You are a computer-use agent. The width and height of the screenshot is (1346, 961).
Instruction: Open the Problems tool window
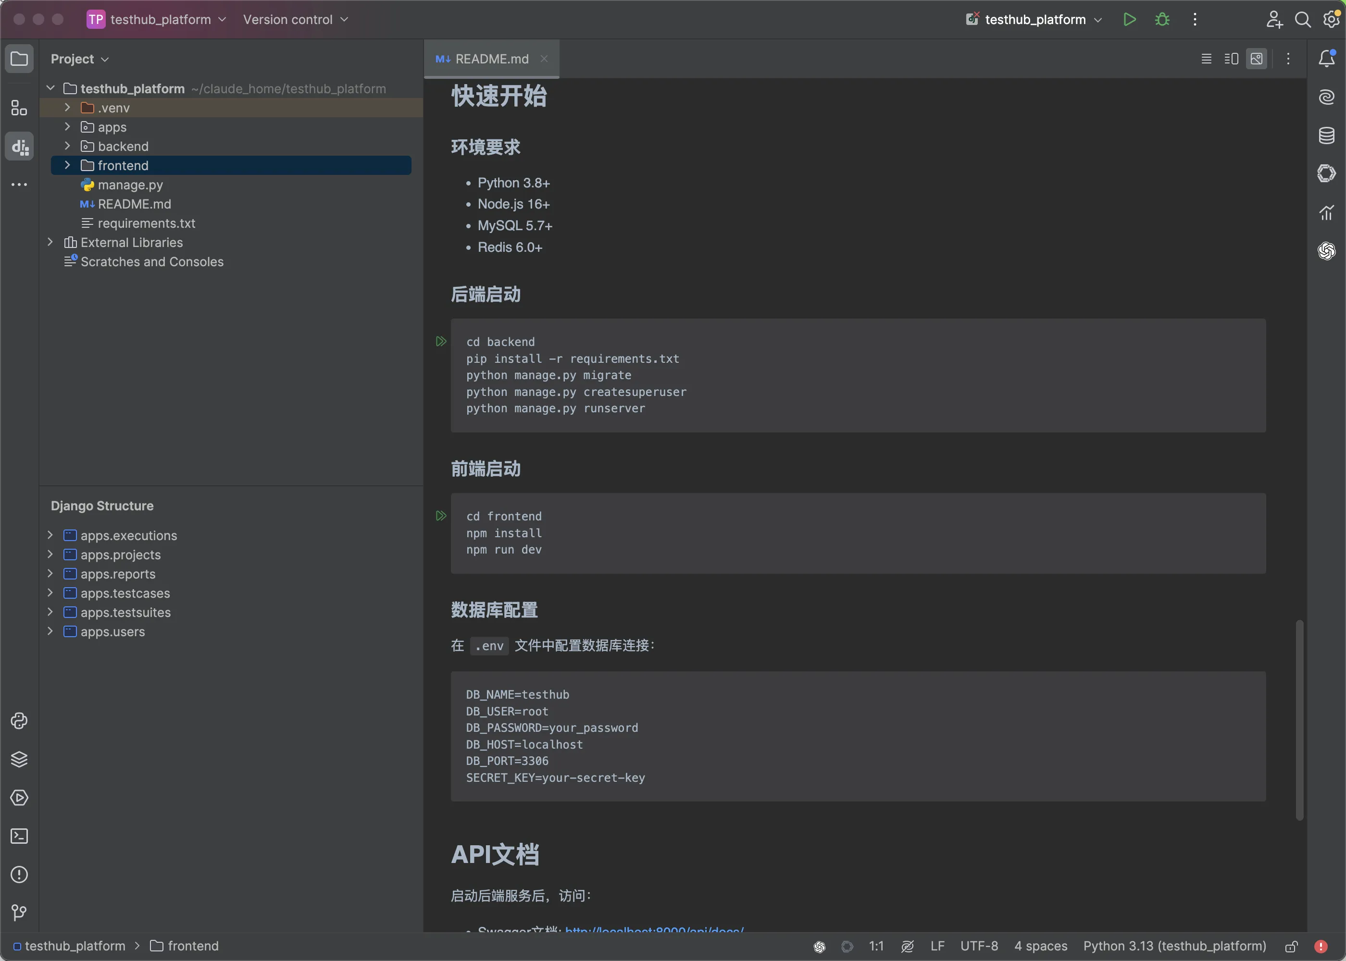tap(20, 875)
